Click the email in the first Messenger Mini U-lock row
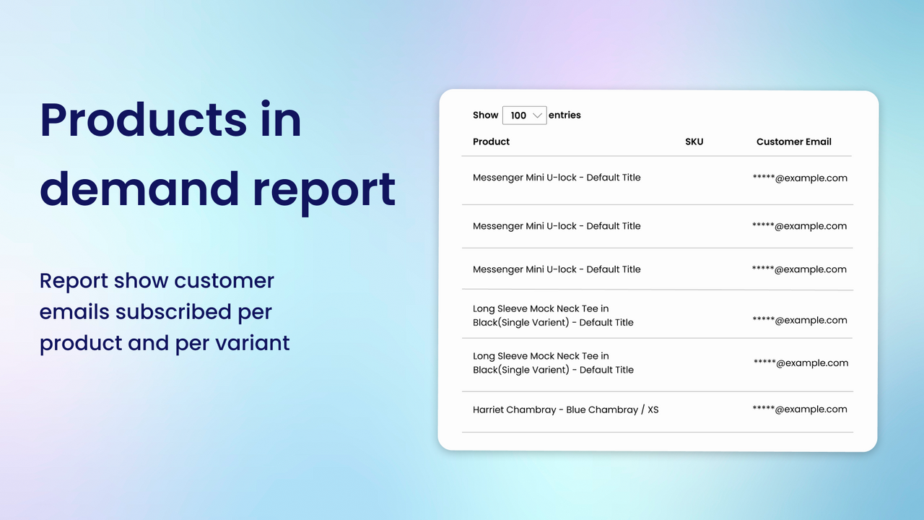Image resolution: width=924 pixels, height=520 pixels. click(800, 178)
